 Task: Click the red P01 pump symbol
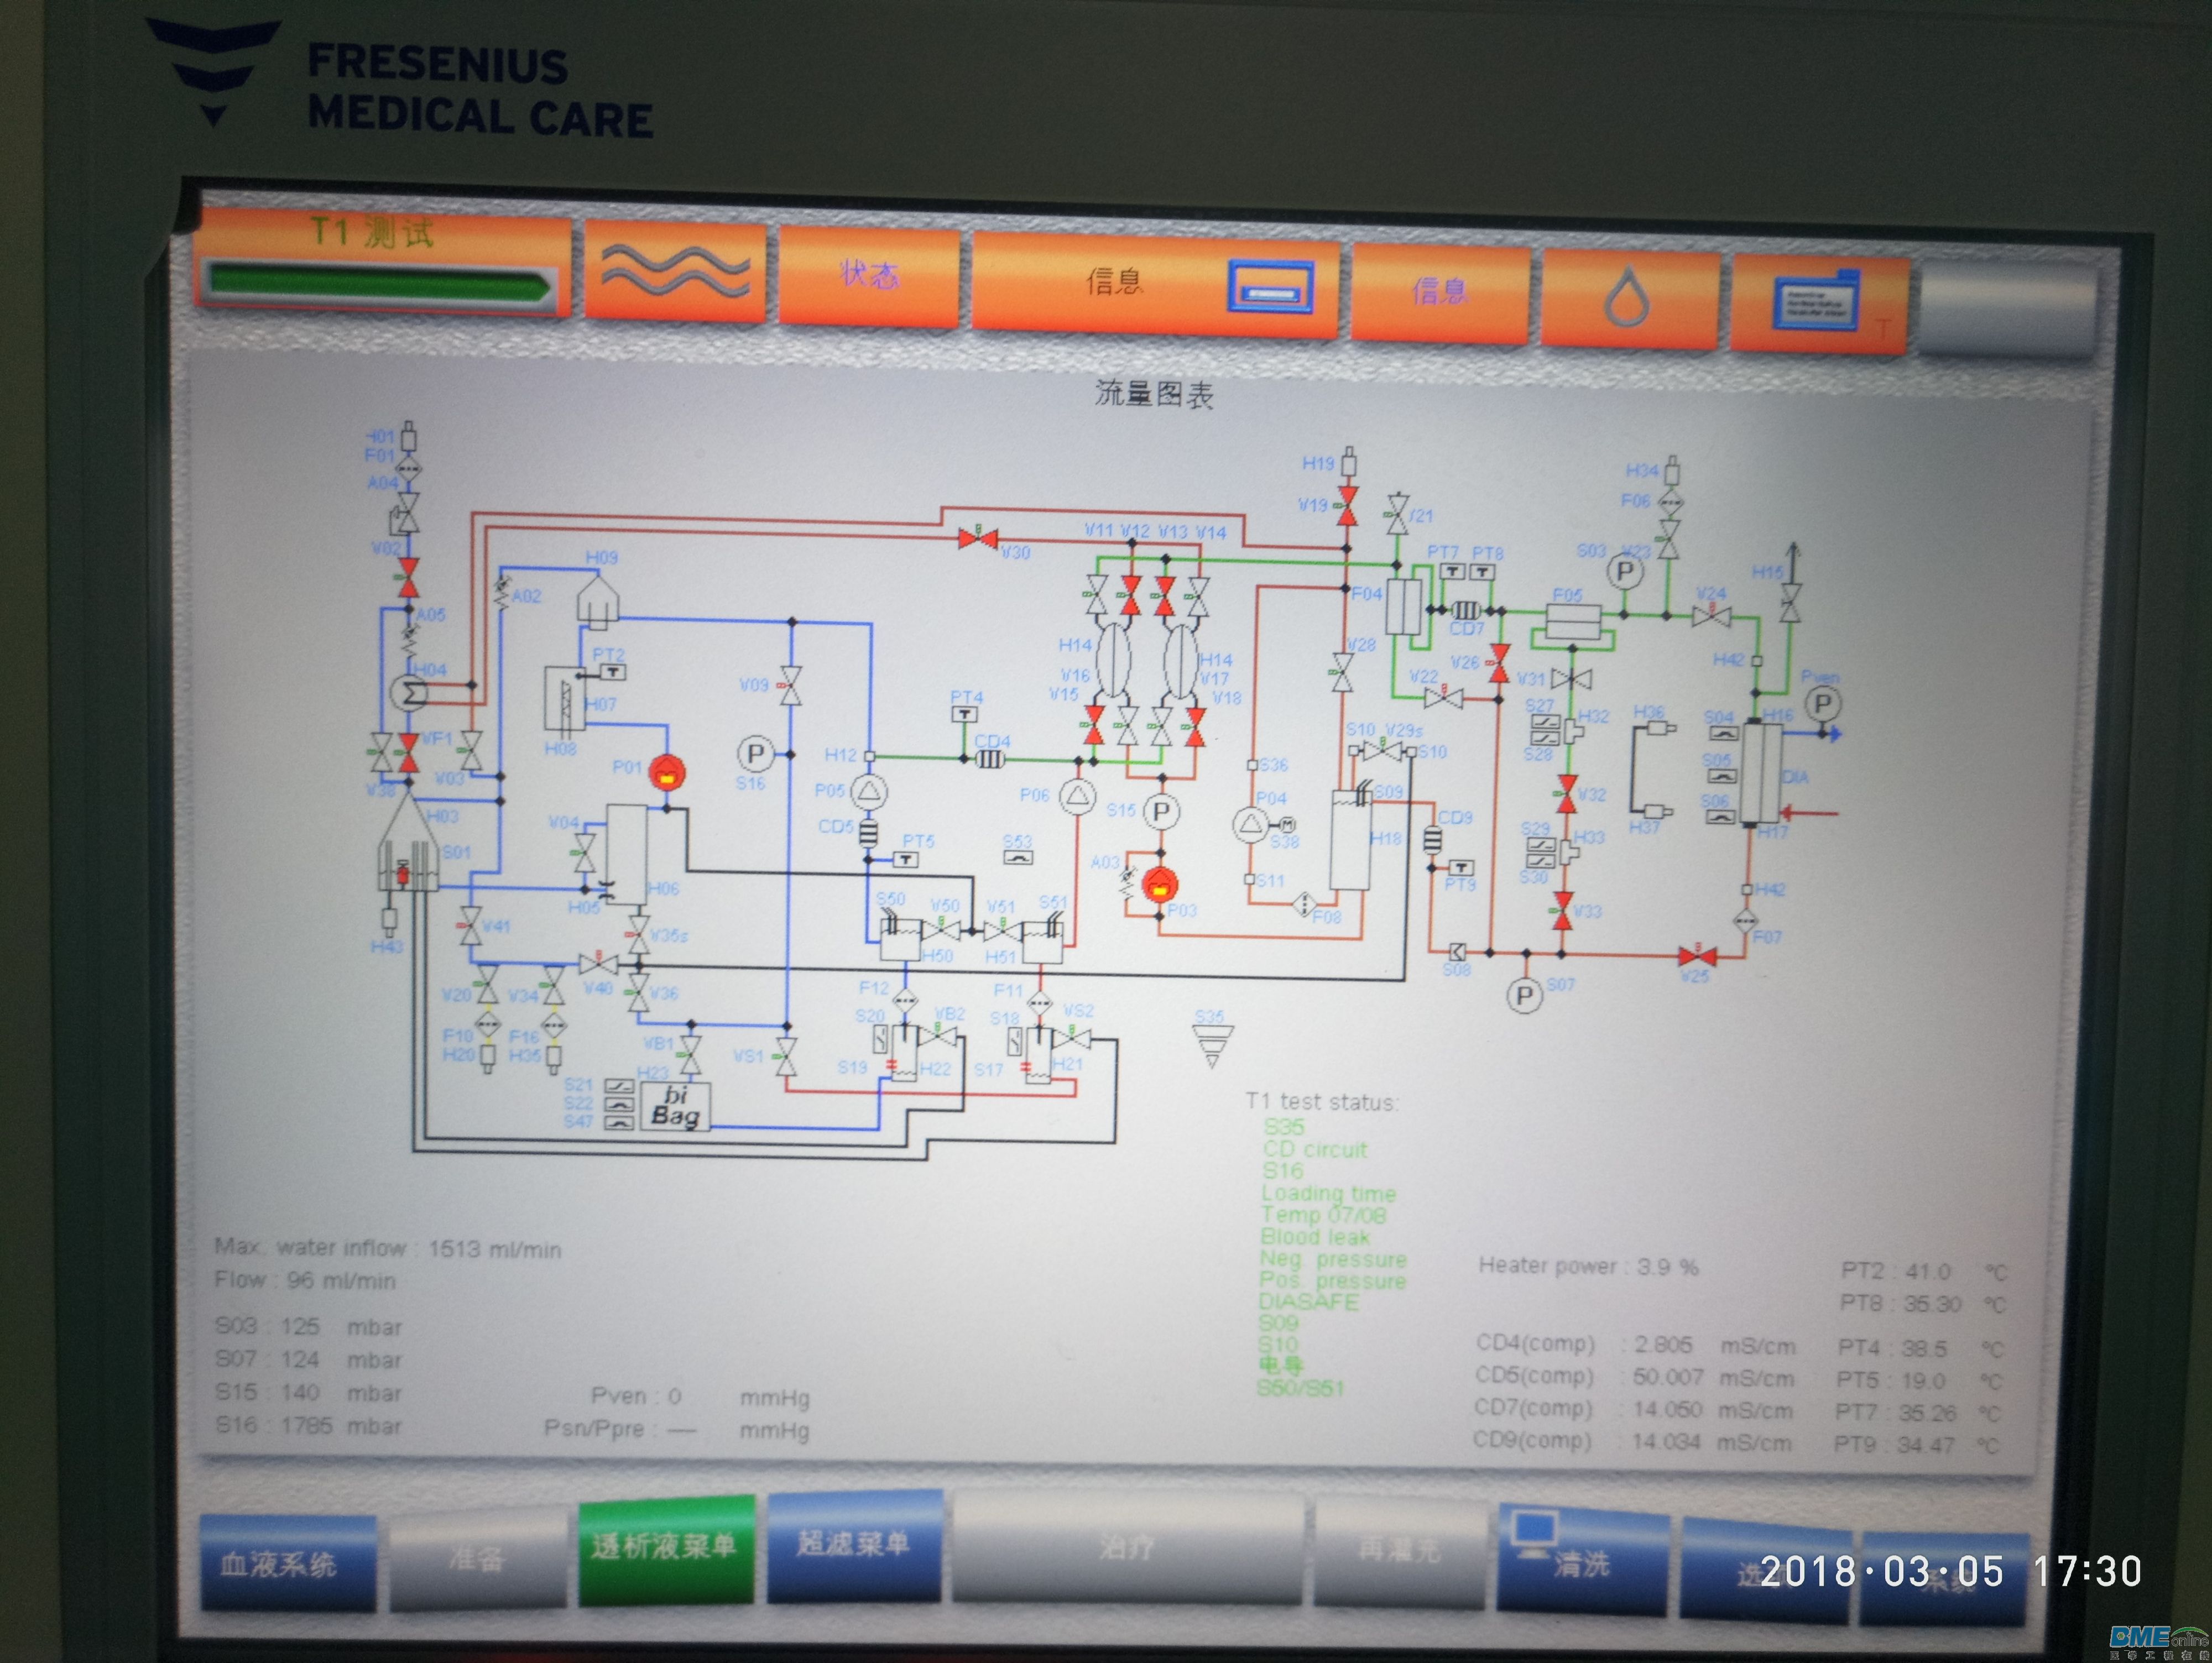[x=667, y=772]
